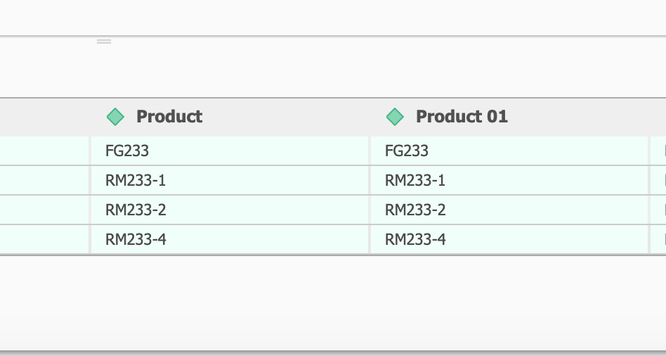
Task: Click the green diamond icon beside Product
Action: coord(115,117)
